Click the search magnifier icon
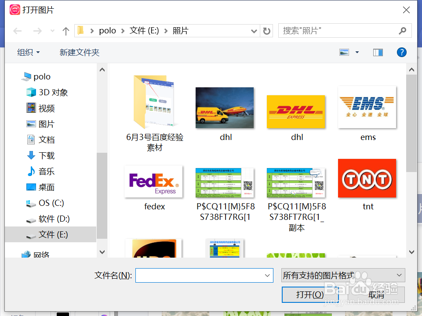The image size is (422, 316). pyautogui.click(x=402, y=31)
